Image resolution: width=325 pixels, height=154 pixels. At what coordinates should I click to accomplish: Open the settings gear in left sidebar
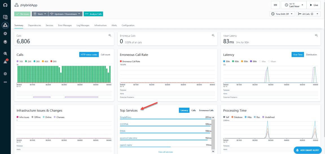coord(5,74)
